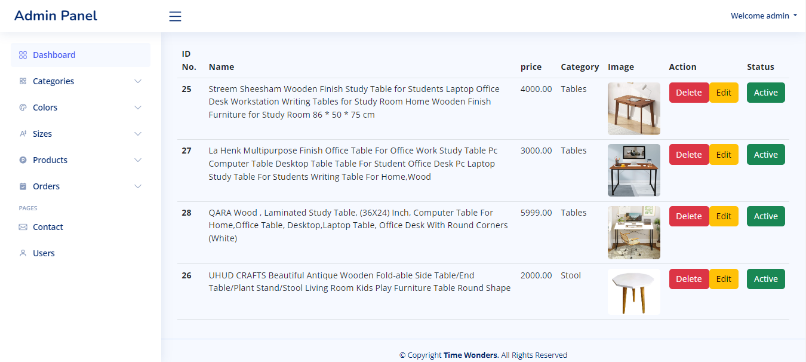Image resolution: width=806 pixels, height=362 pixels.
Task: Click the price 3000.00 cell
Action: [x=536, y=151]
